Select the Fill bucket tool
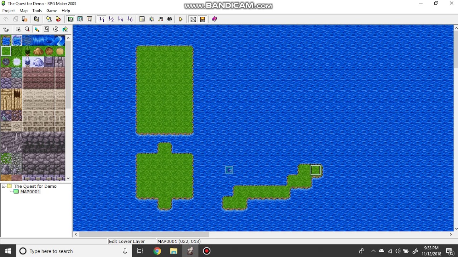The image size is (458, 257). tap(65, 29)
